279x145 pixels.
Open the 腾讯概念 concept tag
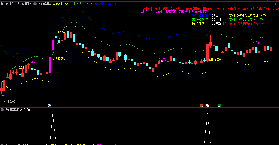click(209, 9)
